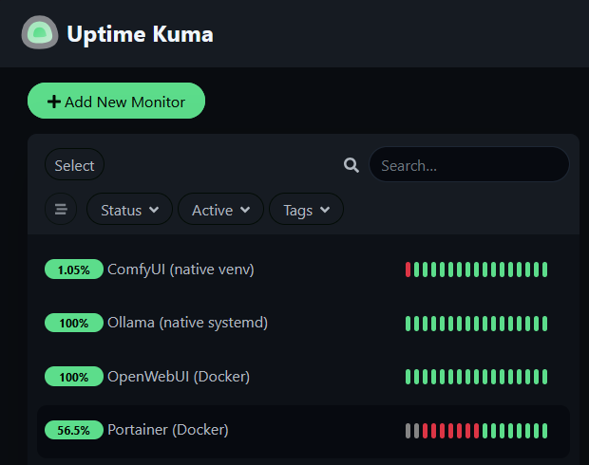This screenshot has height=465, width=589.
Task: Open the Tags filter dropdown
Action: pos(306,210)
